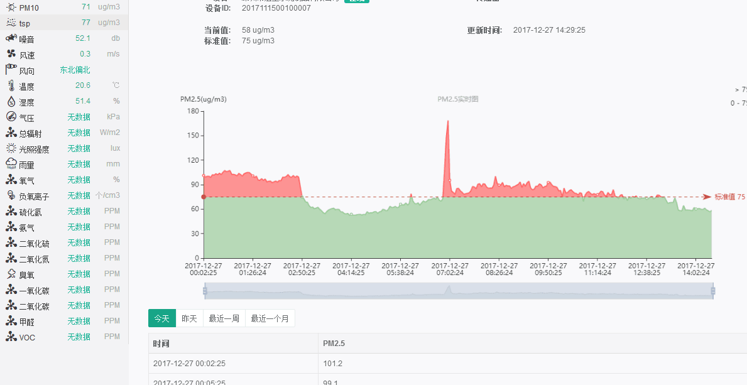Click the 噪音 noise megaphone icon
Screen dimensions: 747x385
coord(11,38)
